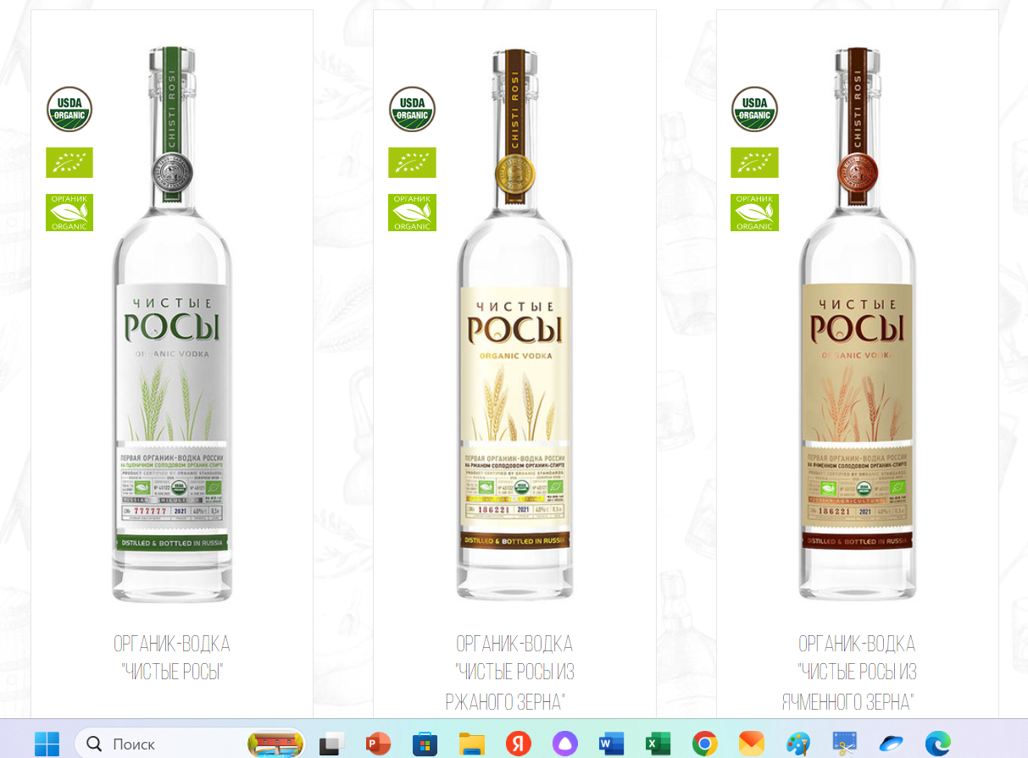This screenshot has height=758, width=1028.
Task: Open Task View from the taskbar
Action: point(331,744)
